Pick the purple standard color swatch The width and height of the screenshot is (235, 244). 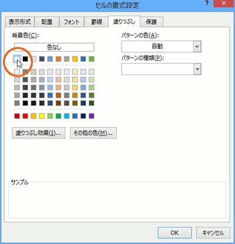[x=92, y=116]
